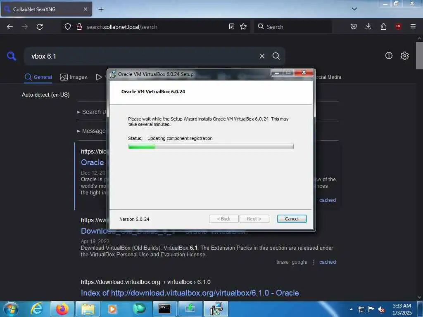The image size is (423, 317).
Task: Click the green globe taskbar icon
Action: coord(139,309)
